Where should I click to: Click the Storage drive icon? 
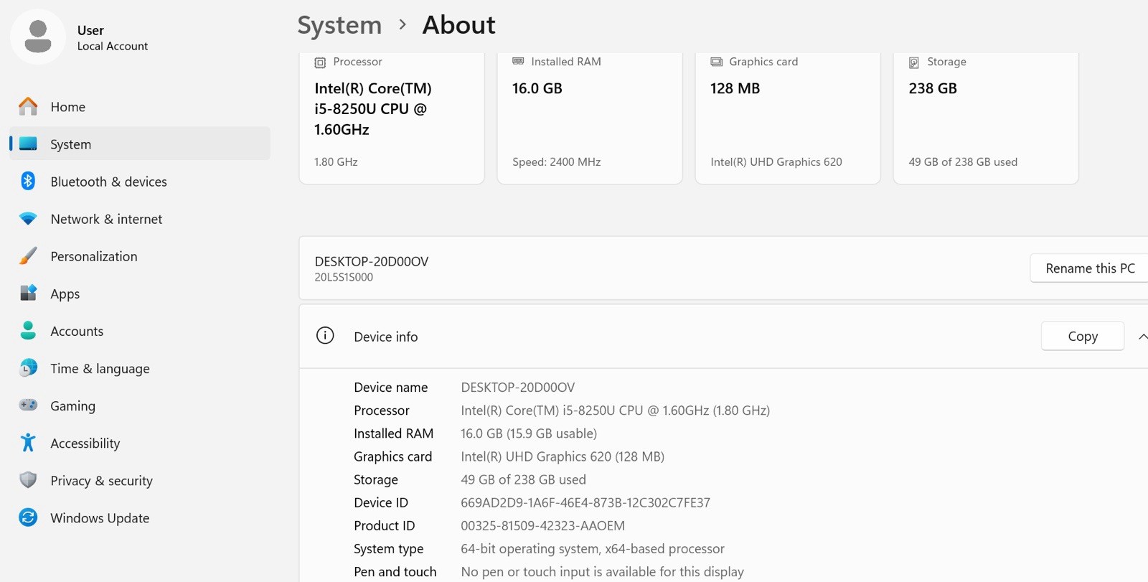click(914, 62)
